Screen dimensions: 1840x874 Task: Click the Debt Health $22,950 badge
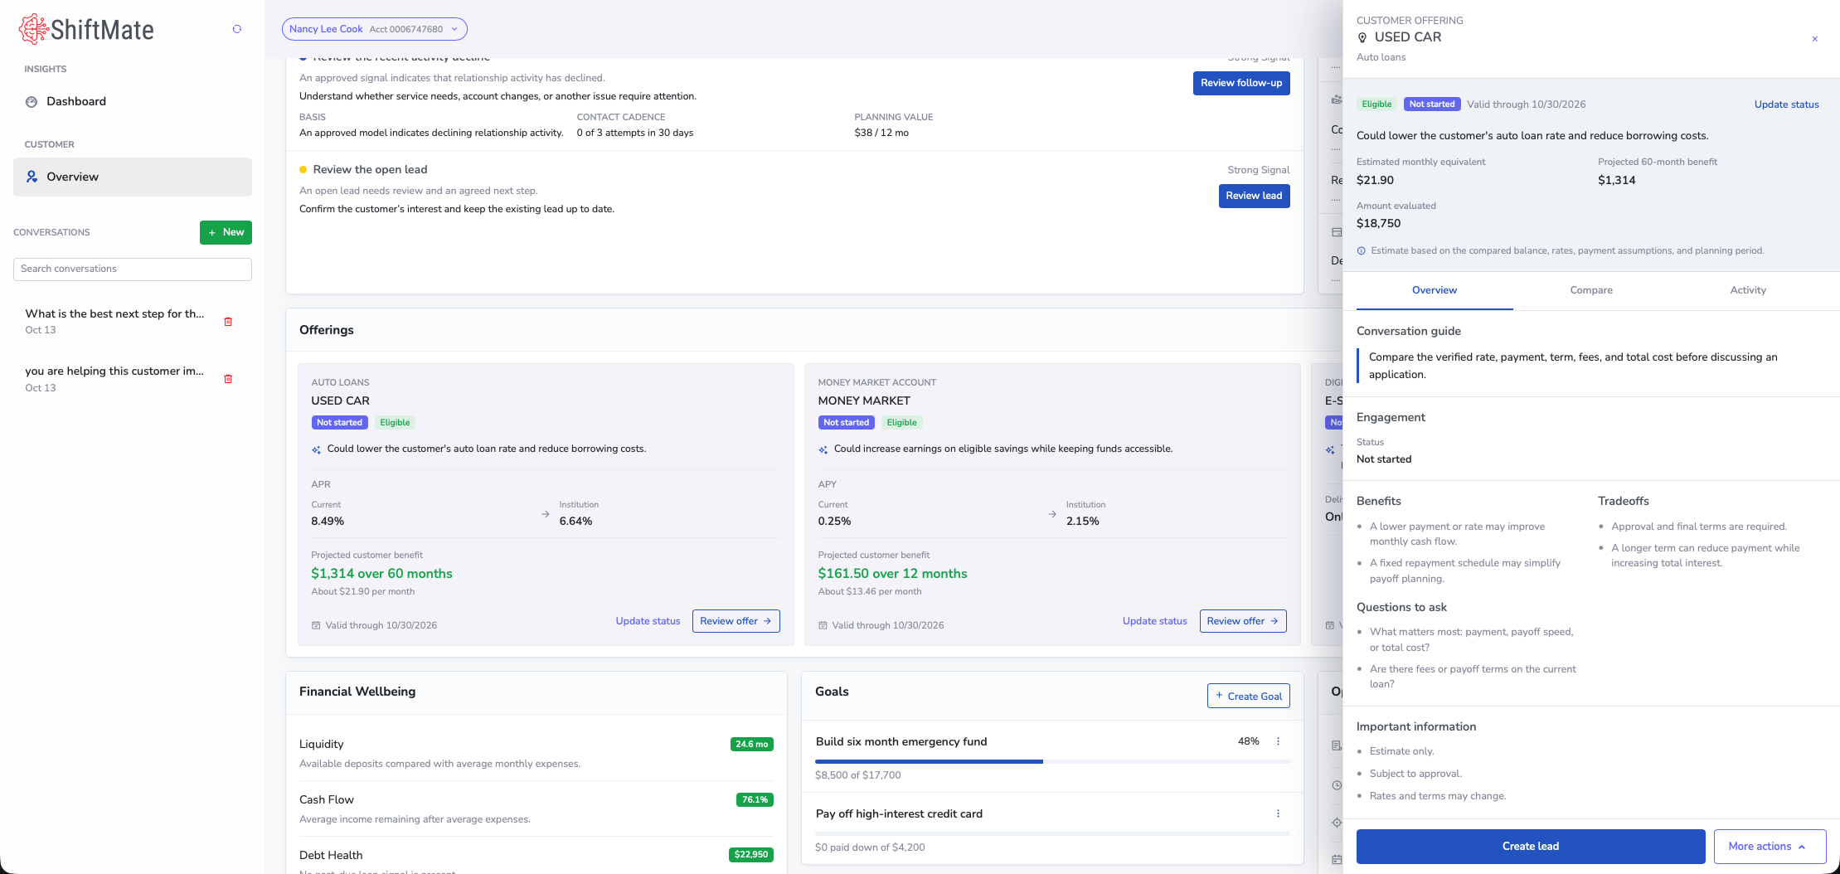click(x=751, y=854)
